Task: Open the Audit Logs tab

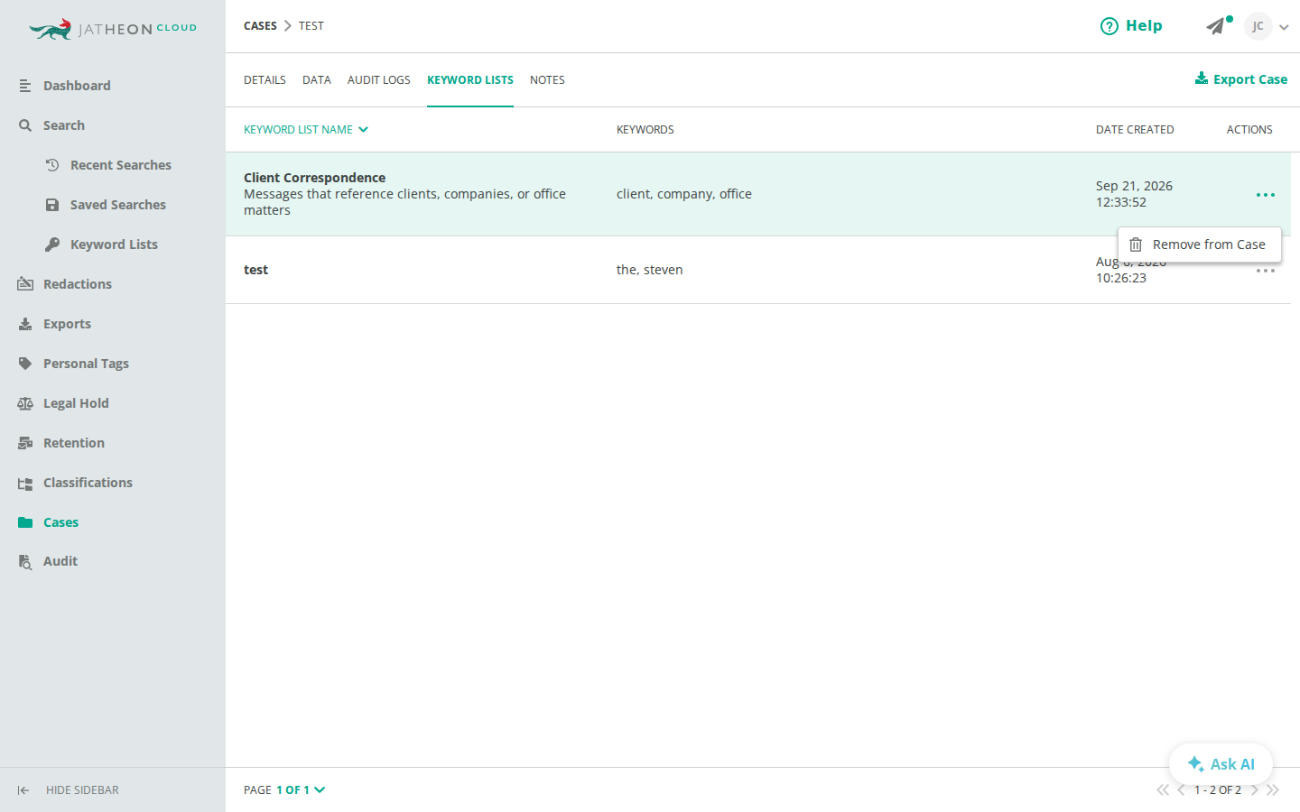Action: [379, 80]
